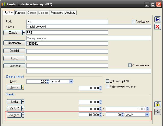
Task: Minimize the Zasób window
Action: (x=147, y=4)
